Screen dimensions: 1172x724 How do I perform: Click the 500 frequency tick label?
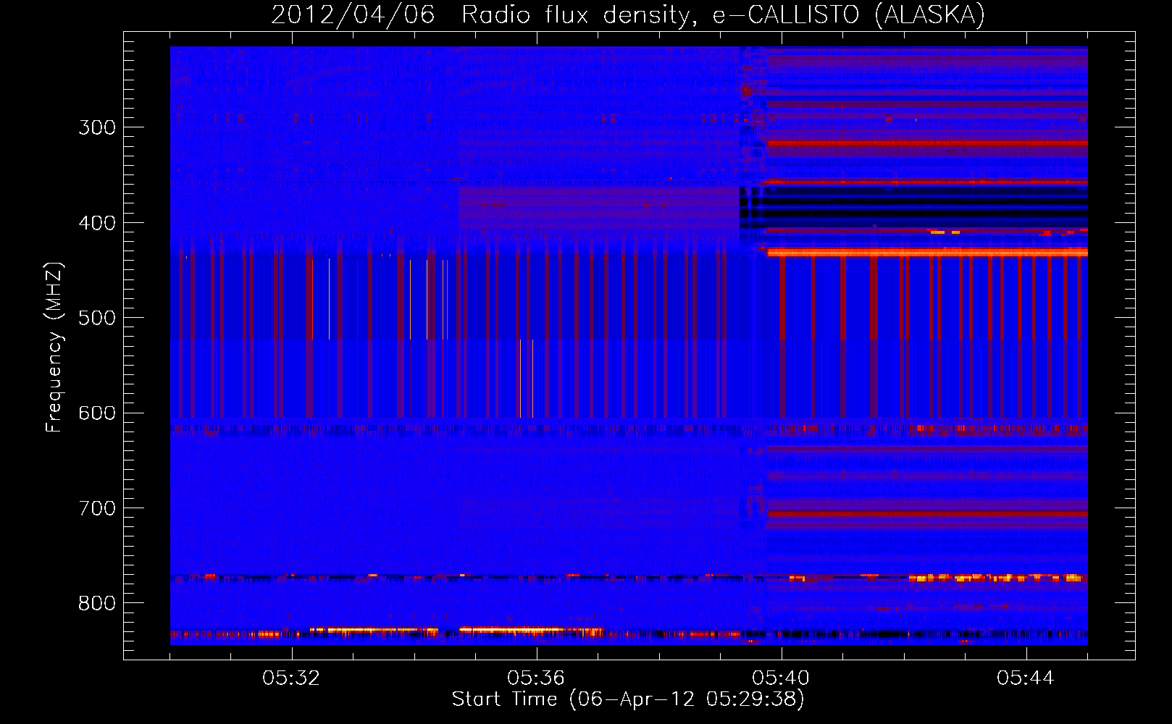point(97,318)
